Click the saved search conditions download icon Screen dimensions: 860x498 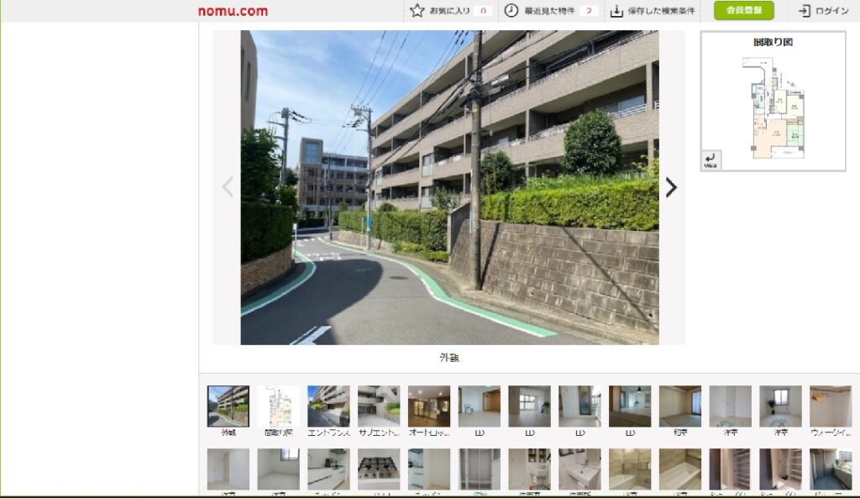616,11
